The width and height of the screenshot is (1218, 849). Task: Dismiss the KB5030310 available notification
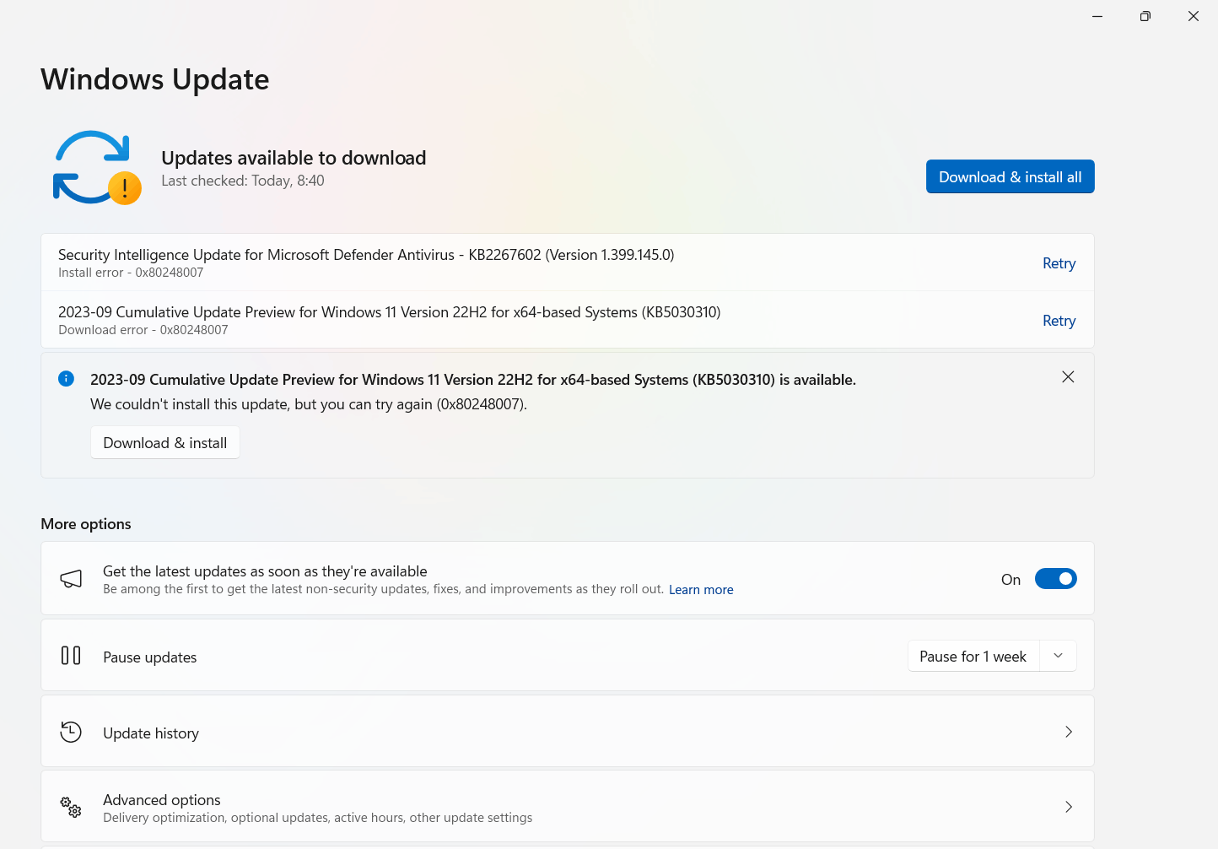[x=1068, y=377]
